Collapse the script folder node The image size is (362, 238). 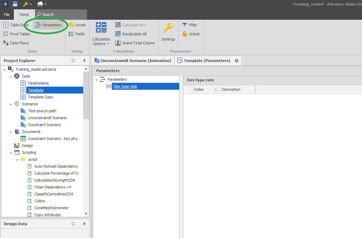click(17, 159)
